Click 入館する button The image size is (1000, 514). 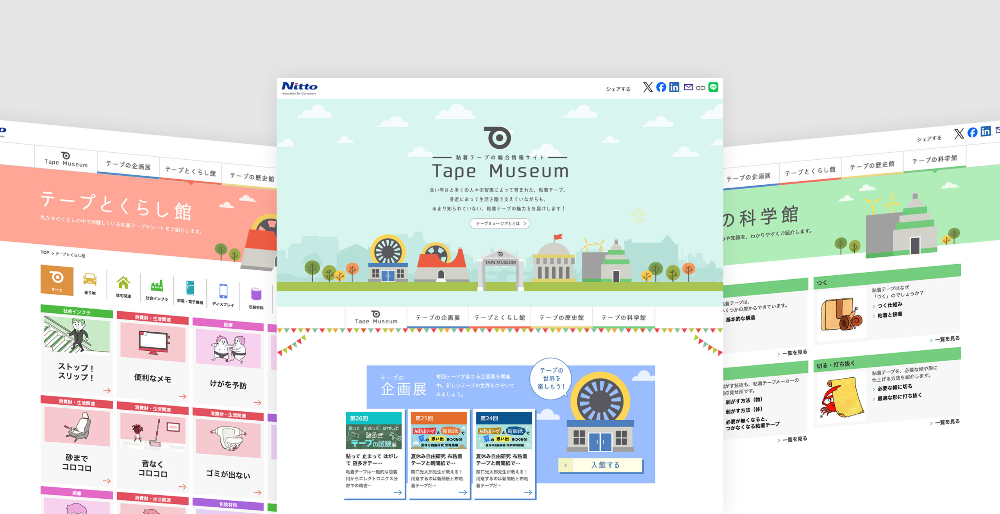click(600, 465)
